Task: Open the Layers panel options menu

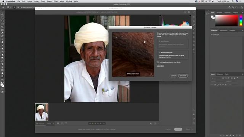Action: coord(242,74)
